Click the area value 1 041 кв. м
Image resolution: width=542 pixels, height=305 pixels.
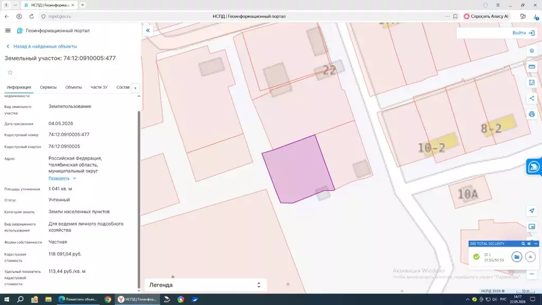[60, 189]
